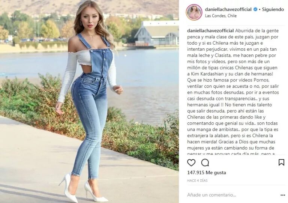View the 147.915 Me gusta likes list
Viewport: 288px width, 203px height.
coord(207,173)
